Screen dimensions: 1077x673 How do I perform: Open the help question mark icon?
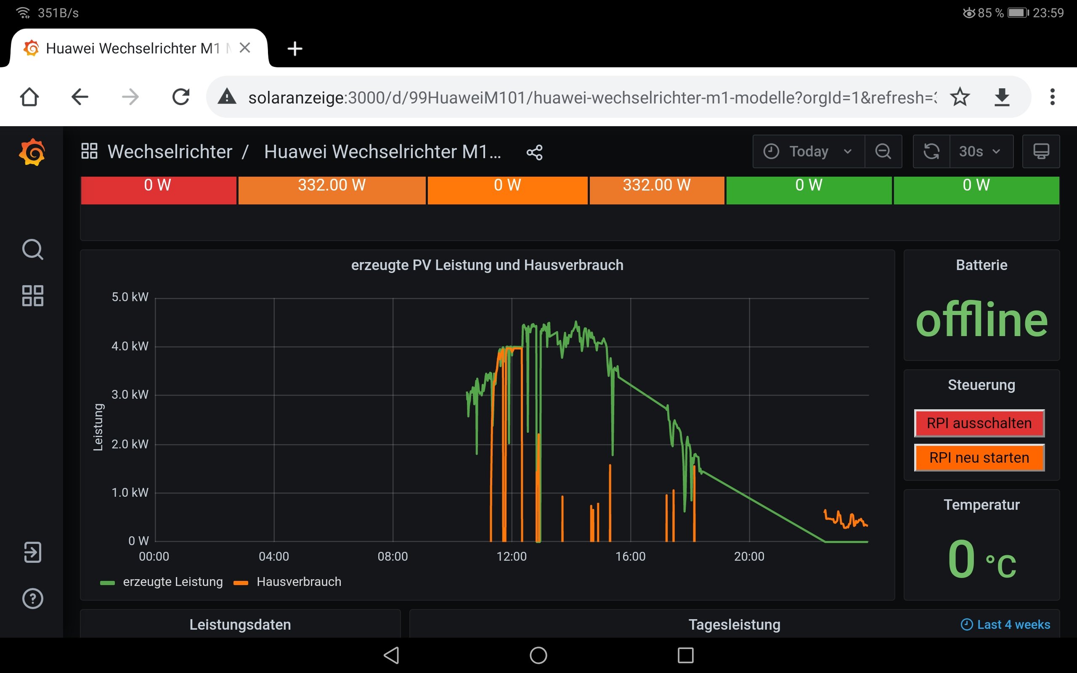point(32,599)
